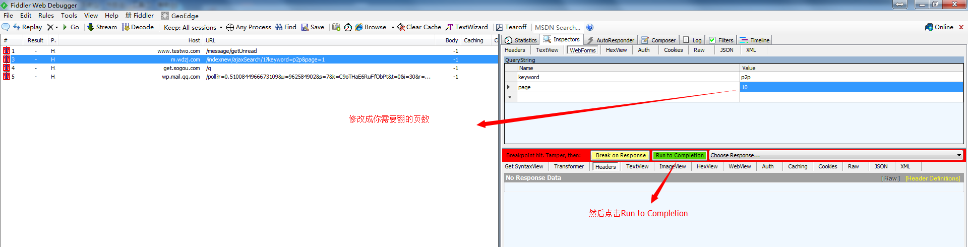Select the Get SyntaxView response tab

pyautogui.click(x=524, y=166)
